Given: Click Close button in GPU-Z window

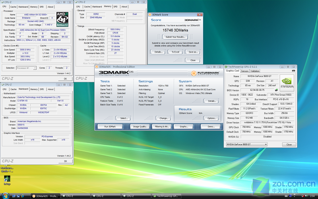Looking at the screenshot, I should click(289, 144).
